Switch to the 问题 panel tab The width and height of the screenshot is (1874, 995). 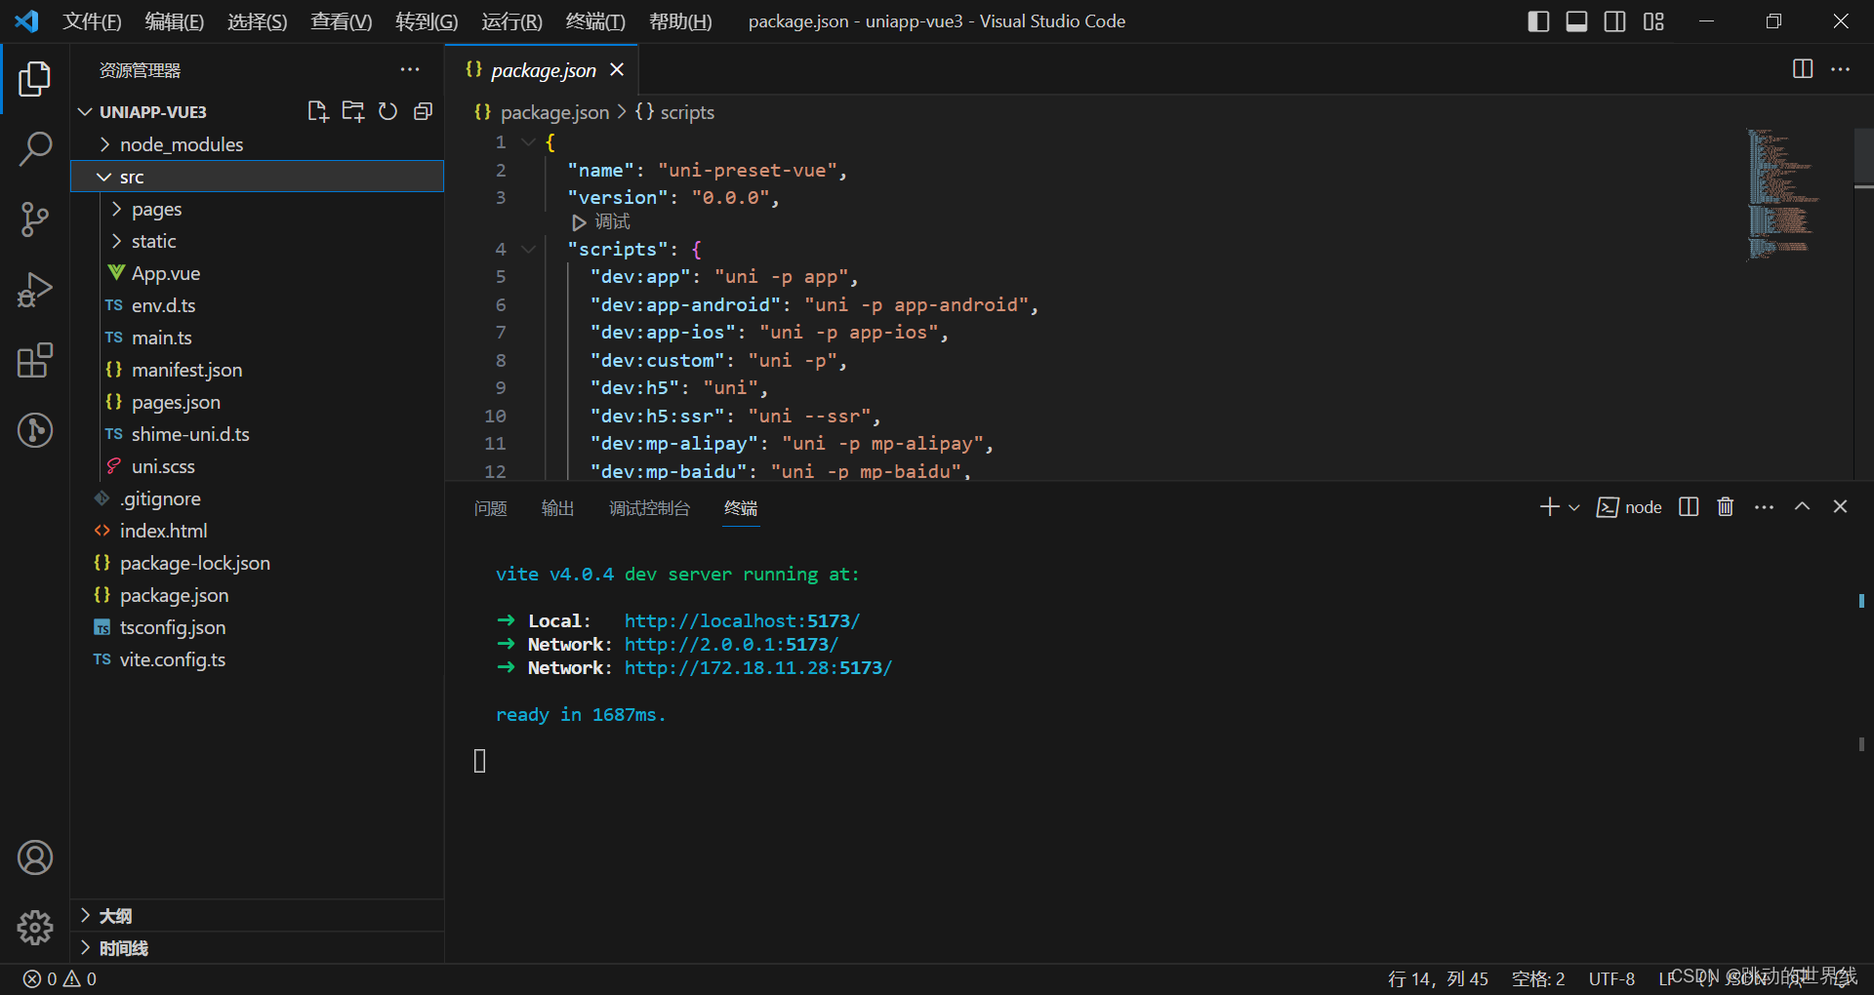[491, 508]
